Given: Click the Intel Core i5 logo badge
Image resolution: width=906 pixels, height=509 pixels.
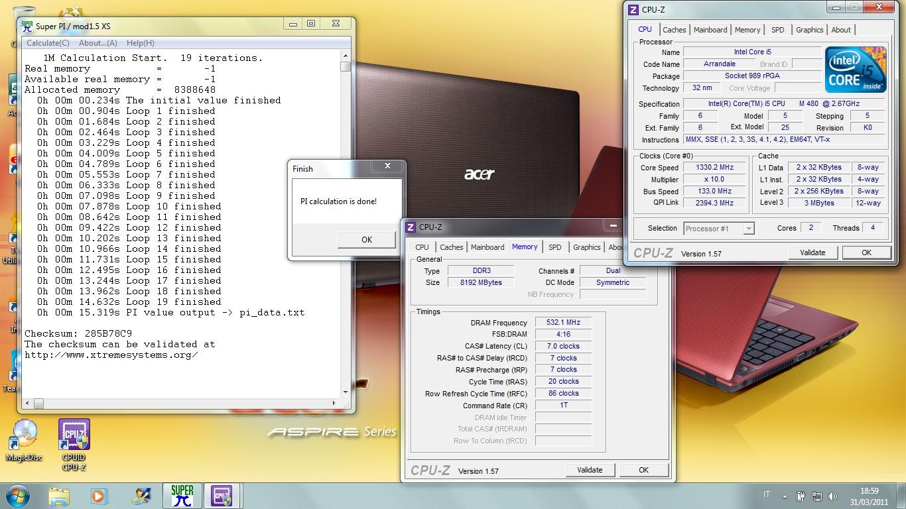Looking at the screenshot, I should click(x=856, y=70).
